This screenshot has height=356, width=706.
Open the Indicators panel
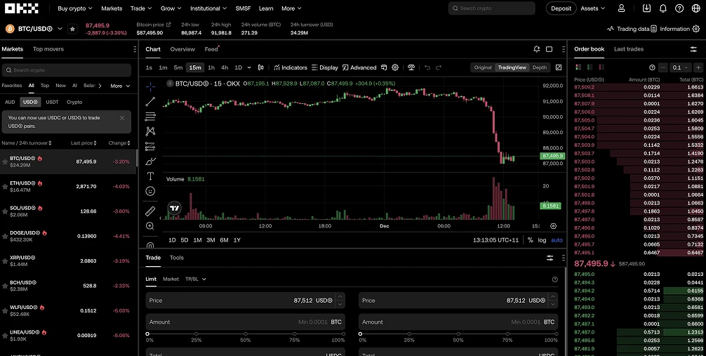coord(291,67)
